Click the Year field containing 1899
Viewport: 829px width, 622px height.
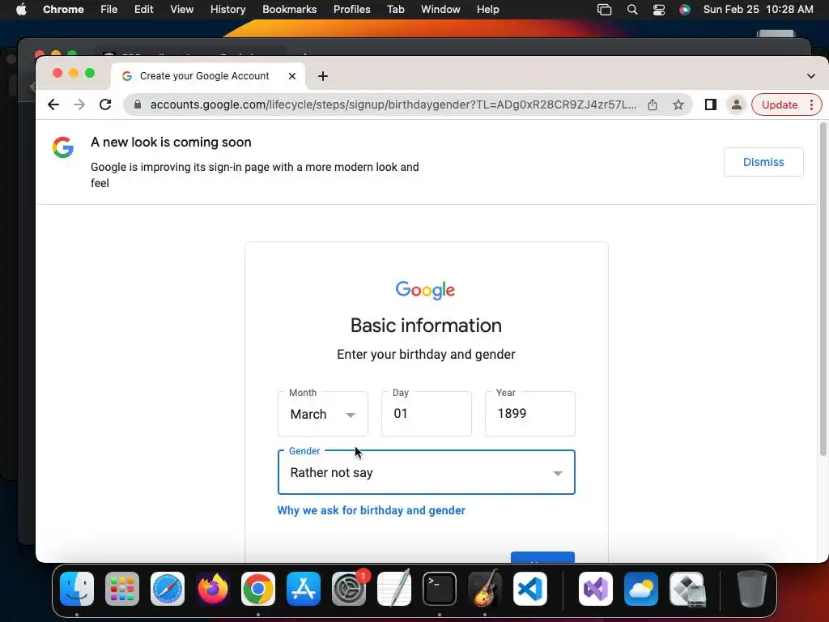(529, 414)
